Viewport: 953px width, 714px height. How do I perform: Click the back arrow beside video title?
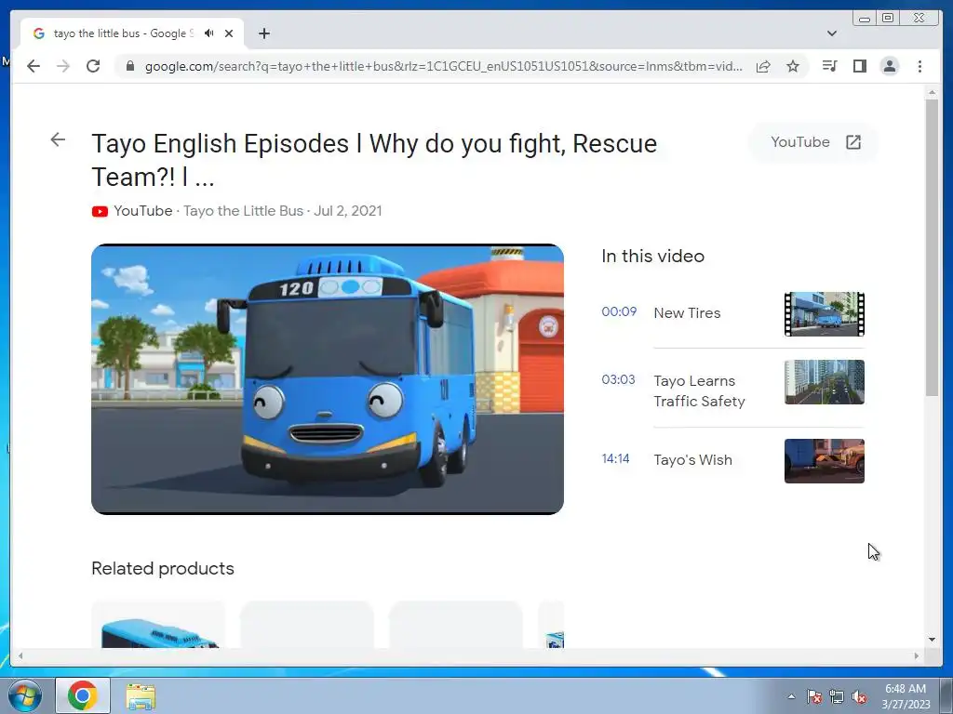pos(58,139)
